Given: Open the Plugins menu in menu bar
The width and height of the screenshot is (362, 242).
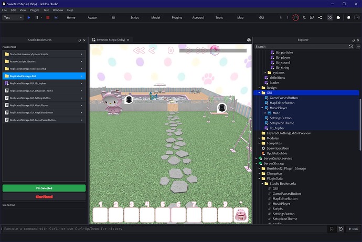Looking at the screenshot, I should pos(35,10).
